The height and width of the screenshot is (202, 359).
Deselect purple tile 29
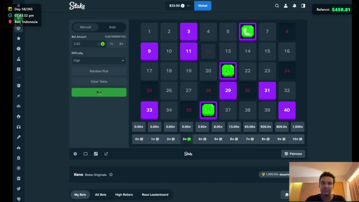(228, 90)
